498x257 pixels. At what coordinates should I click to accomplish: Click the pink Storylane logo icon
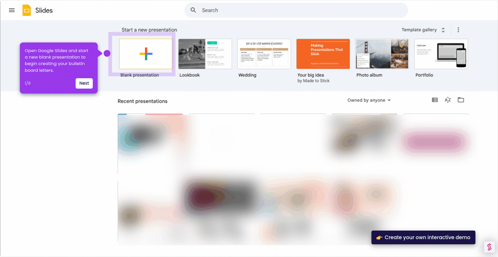pyautogui.click(x=489, y=247)
